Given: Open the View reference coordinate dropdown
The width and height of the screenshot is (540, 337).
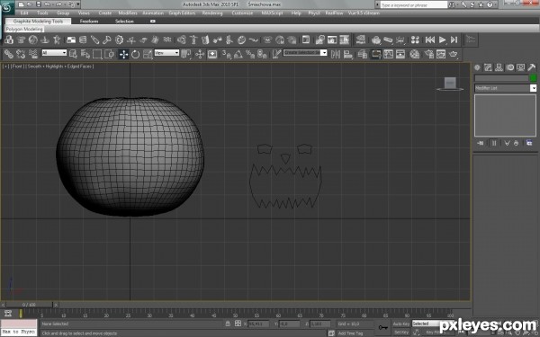Looking at the screenshot, I should pyautogui.click(x=166, y=53).
